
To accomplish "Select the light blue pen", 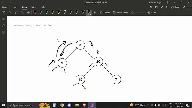I will (x=47, y=12).
